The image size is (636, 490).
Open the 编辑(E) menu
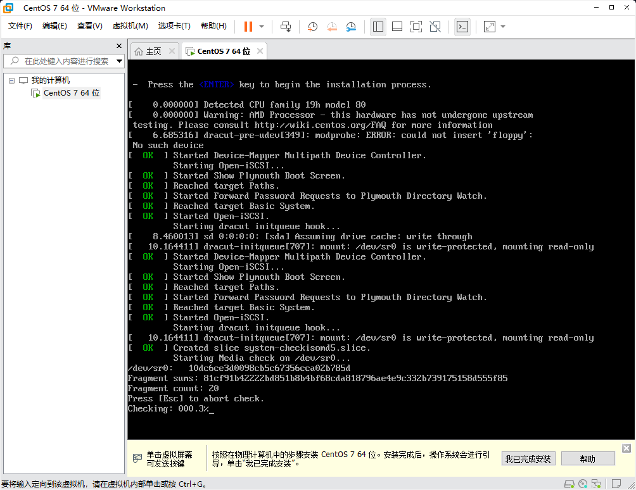point(54,26)
